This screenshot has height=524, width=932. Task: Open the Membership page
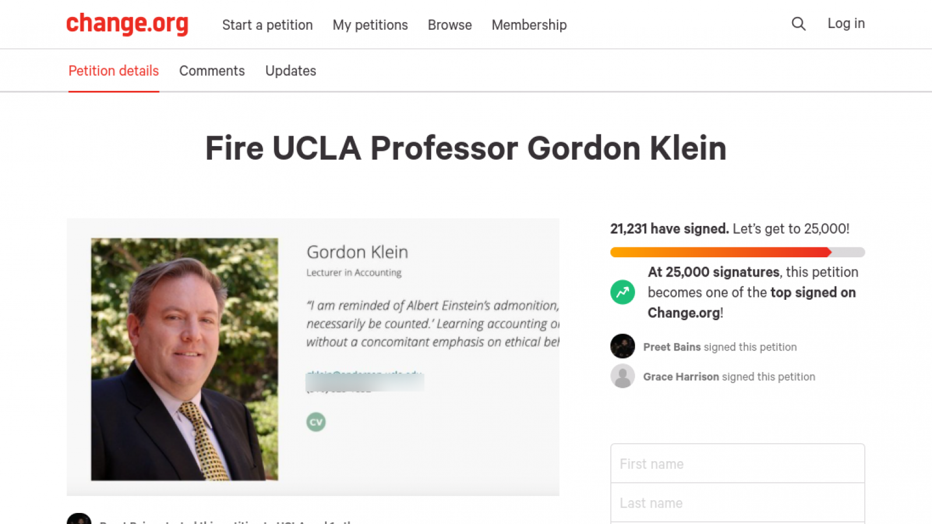(x=529, y=25)
